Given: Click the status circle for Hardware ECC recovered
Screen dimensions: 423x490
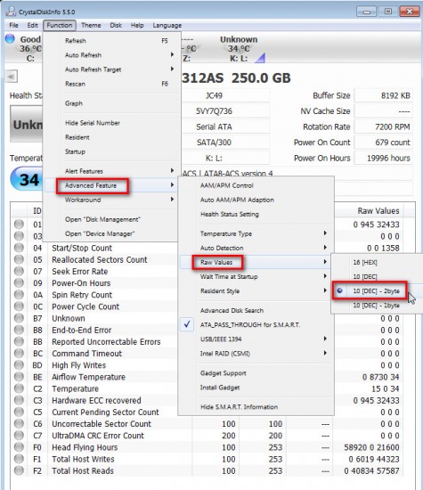Looking at the screenshot, I should click(x=19, y=400).
